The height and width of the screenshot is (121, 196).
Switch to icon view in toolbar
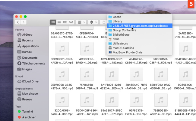point(53,22)
